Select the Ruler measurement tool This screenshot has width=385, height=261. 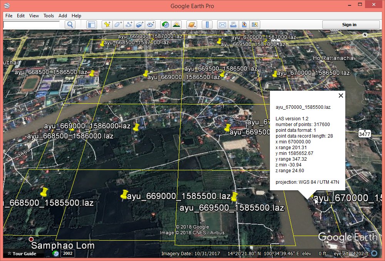pos(207,25)
